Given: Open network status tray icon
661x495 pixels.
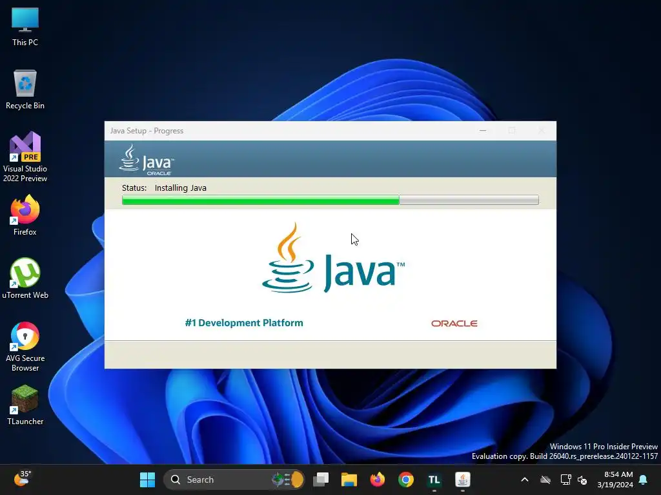Looking at the screenshot, I should click(565, 480).
